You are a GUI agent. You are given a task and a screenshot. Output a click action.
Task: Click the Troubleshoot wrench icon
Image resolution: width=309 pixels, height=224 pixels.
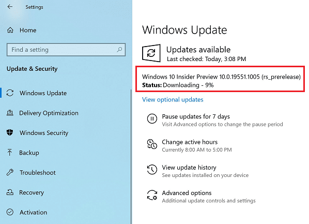pyautogui.click(x=10, y=172)
